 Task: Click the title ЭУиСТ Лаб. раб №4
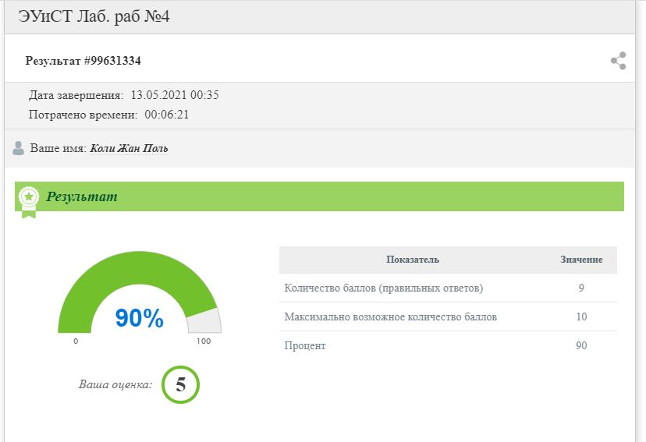[94, 17]
